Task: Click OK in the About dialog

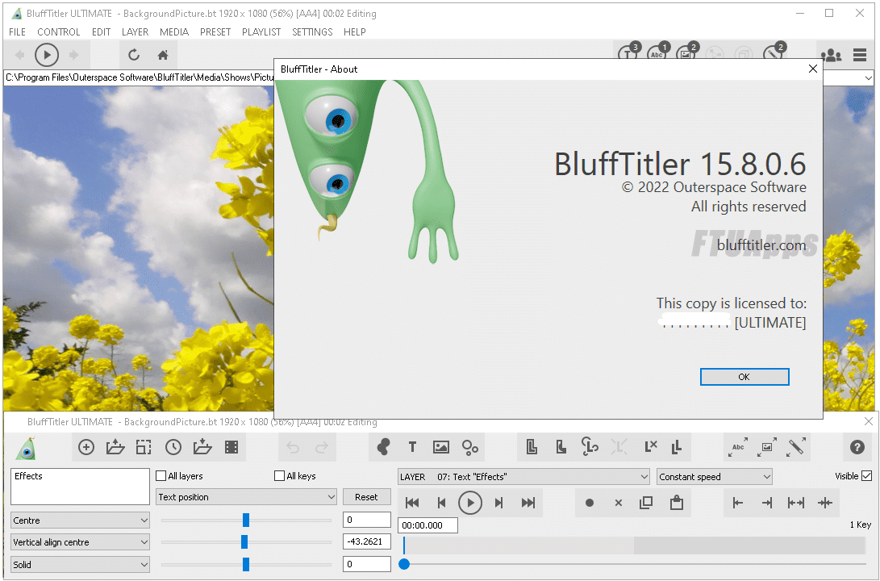Action: pos(744,377)
